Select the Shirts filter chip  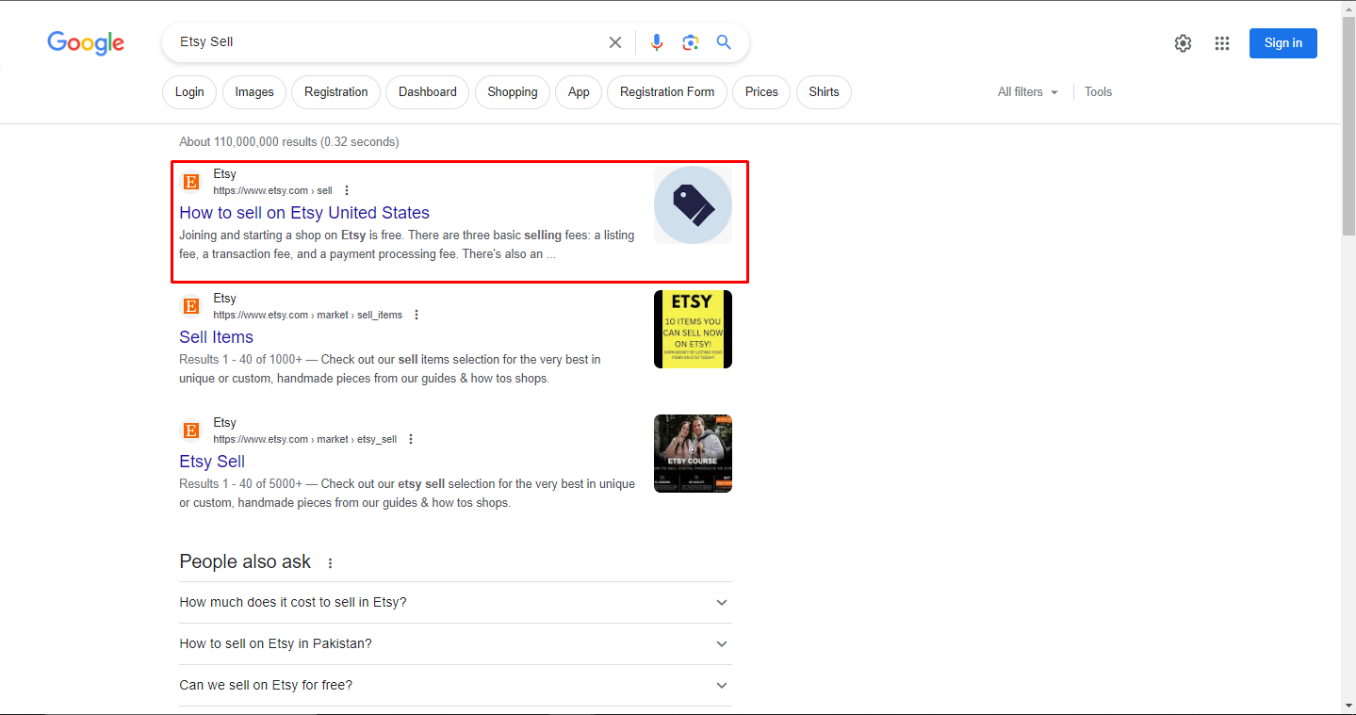[x=824, y=92]
